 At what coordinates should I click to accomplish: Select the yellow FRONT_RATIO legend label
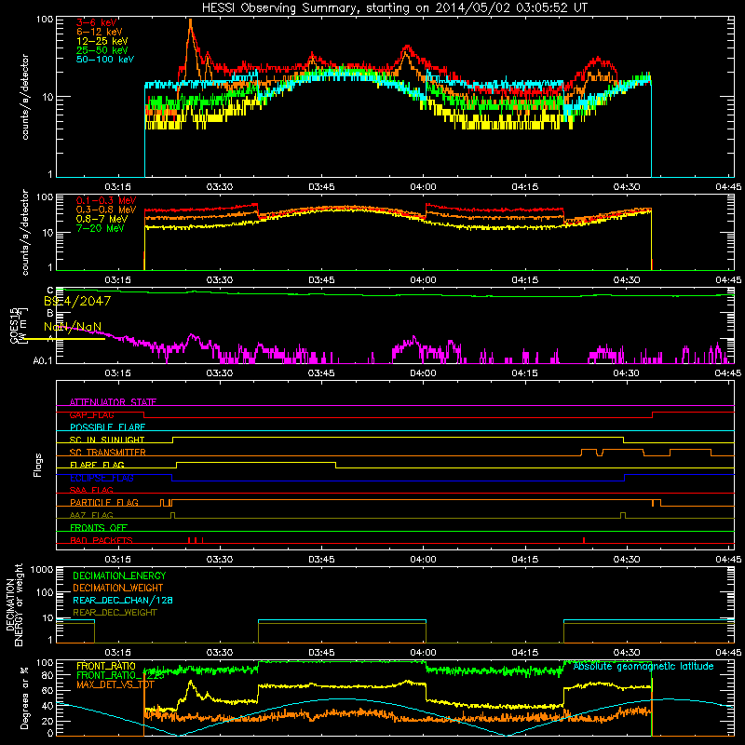(x=106, y=666)
